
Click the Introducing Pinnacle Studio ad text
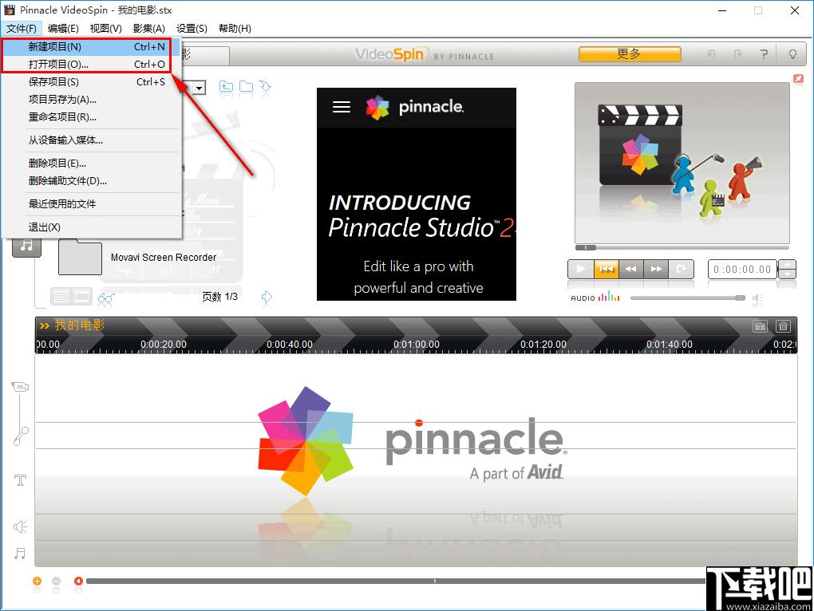pos(421,216)
